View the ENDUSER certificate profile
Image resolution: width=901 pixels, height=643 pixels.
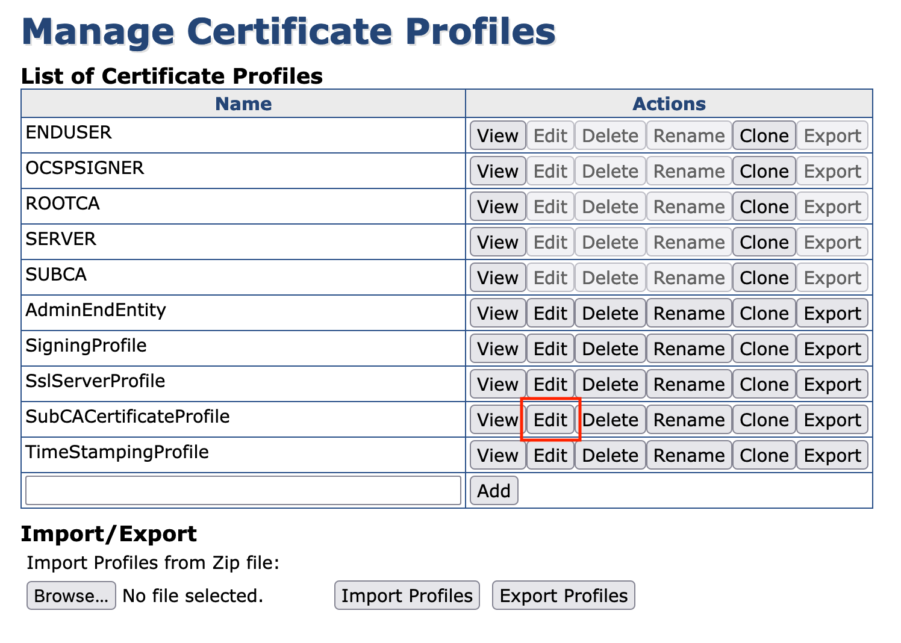(497, 135)
